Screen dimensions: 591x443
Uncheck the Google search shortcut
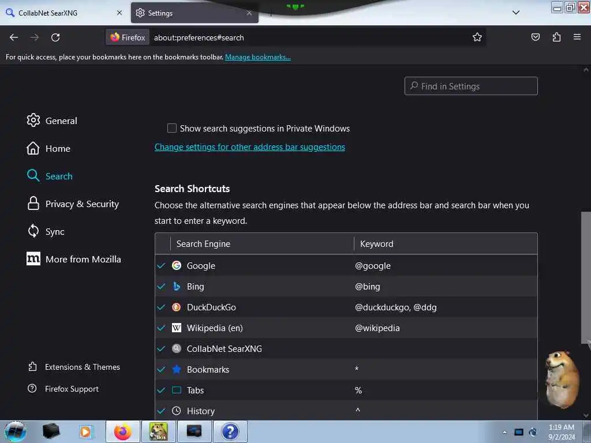(x=162, y=265)
